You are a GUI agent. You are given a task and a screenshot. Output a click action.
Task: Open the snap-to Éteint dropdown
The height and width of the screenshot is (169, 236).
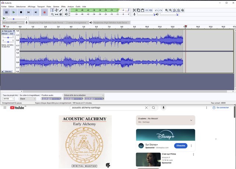coord(28,99)
